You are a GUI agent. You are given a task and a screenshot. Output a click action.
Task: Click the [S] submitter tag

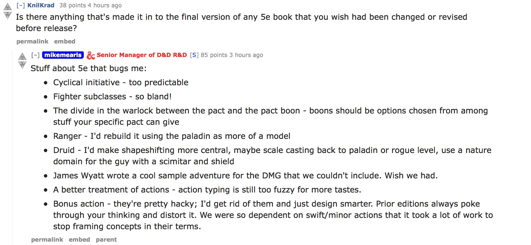point(194,55)
